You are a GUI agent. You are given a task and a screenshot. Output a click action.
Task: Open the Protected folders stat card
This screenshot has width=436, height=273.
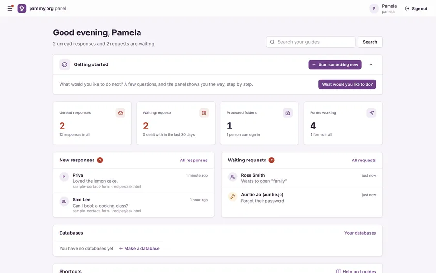point(260,123)
